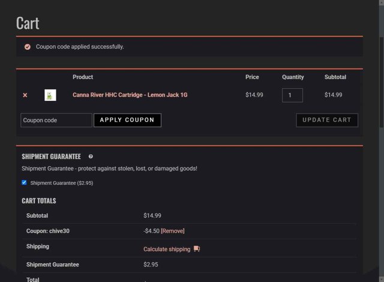
Task: Click the $2.95 Shipment Guarantee total value
Action: click(151, 265)
